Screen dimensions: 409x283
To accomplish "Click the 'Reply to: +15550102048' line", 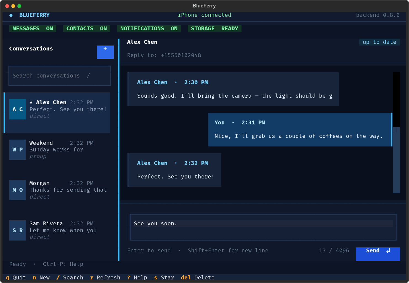I will pyautogui.click(x=164, y=55).
